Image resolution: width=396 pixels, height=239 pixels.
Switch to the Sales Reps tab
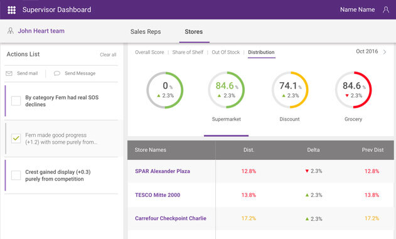point(146,31)
